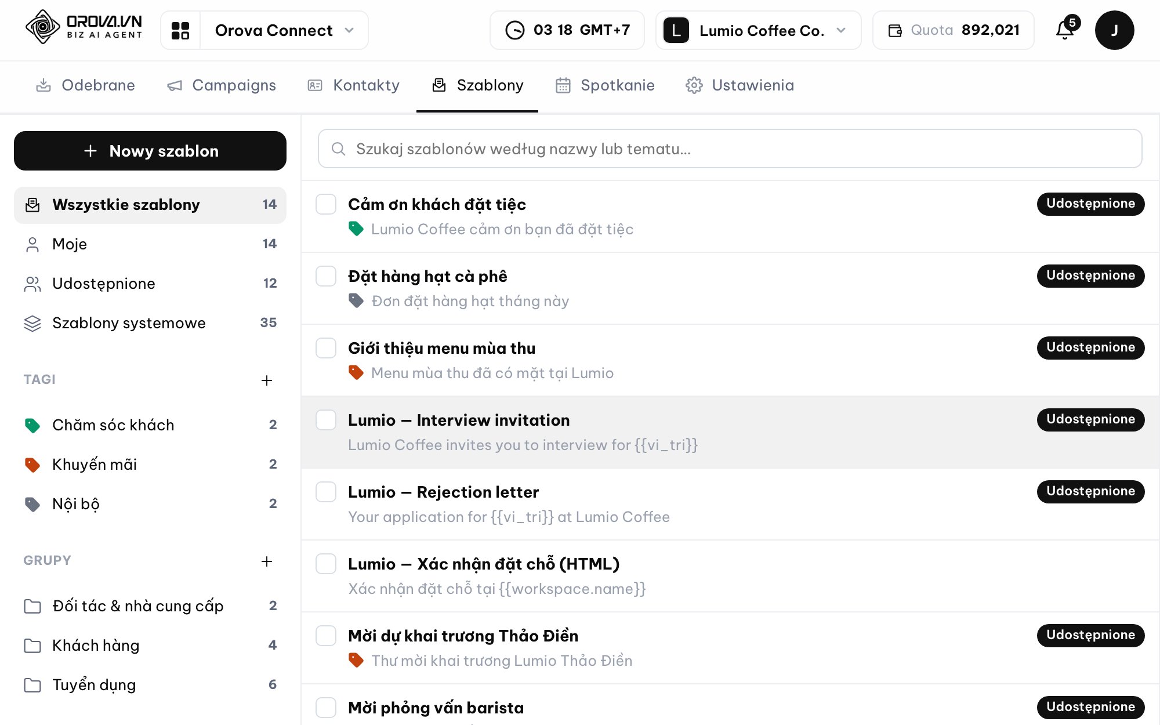The width and height of the screenshot is (1160, 725).
Task: Add a new group with plus icon
Action: 267,561
